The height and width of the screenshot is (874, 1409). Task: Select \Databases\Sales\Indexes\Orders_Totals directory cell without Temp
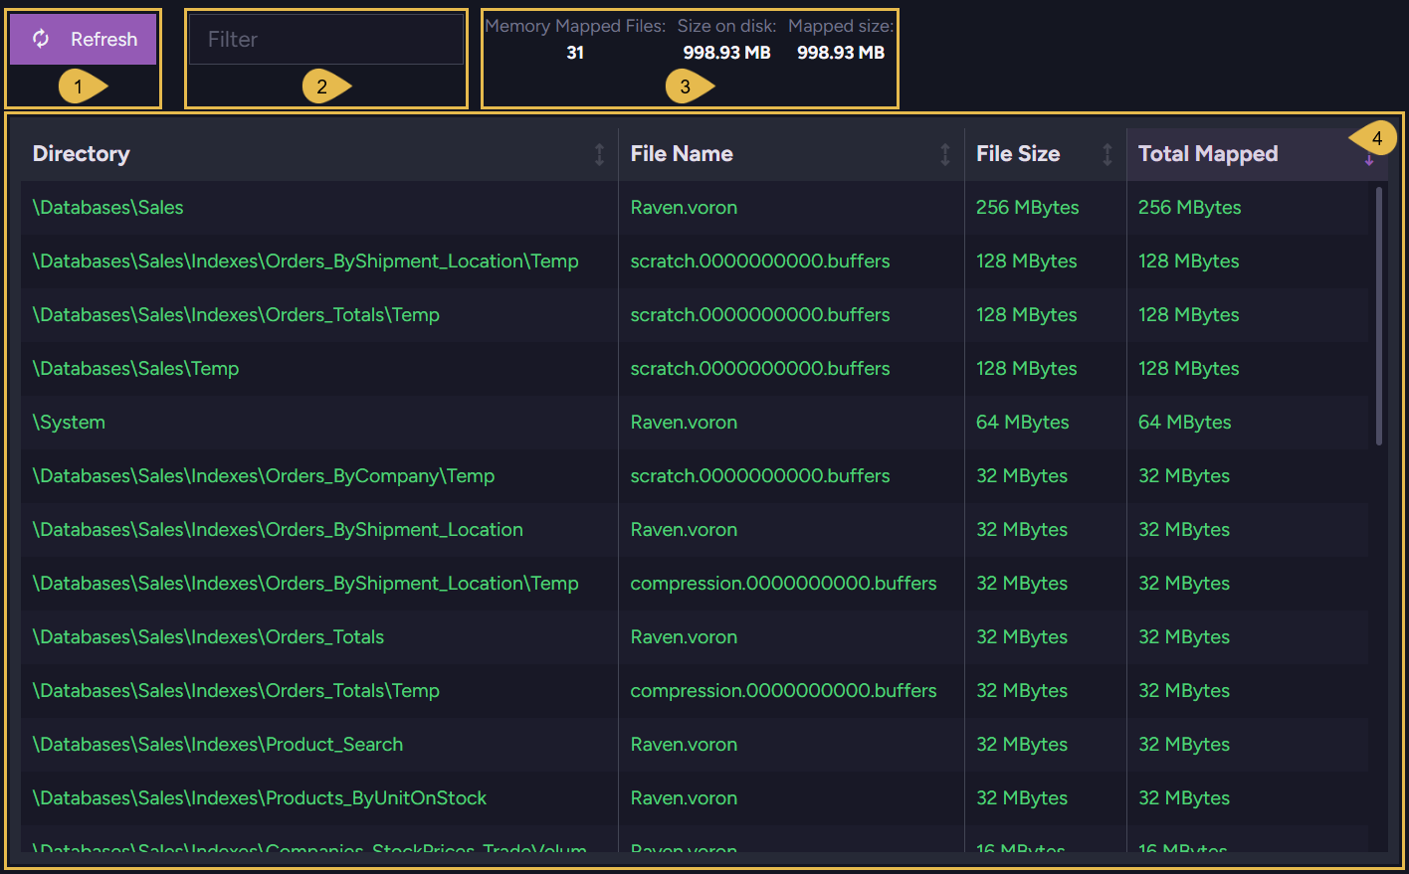[319, 637]
